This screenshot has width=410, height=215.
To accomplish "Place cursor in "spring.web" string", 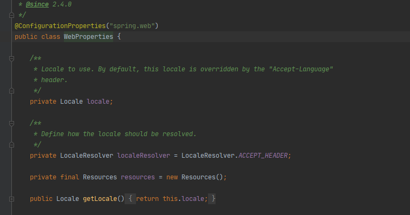I will tap(132, 26).
